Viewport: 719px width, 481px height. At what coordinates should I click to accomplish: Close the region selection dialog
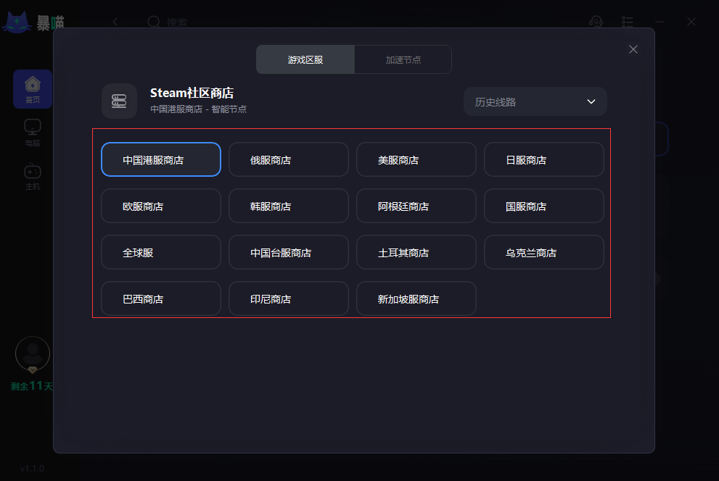(633, 49)
